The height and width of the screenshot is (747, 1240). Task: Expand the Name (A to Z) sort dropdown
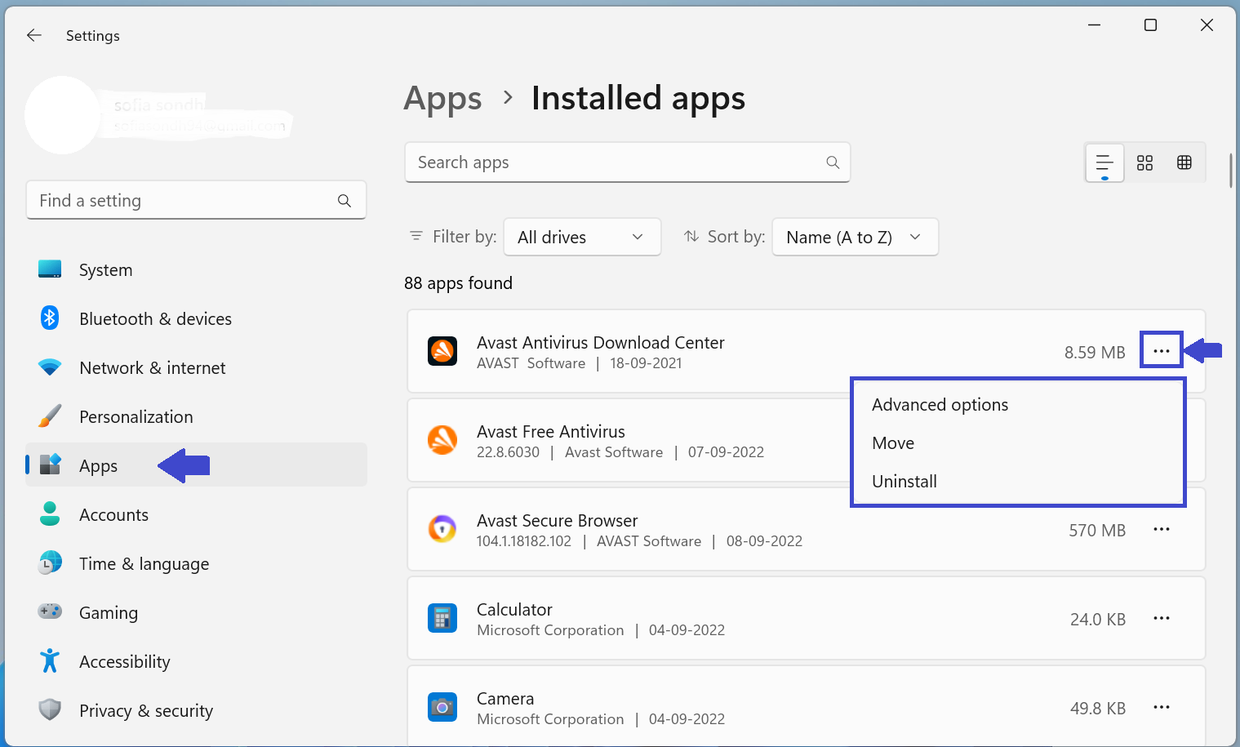(x=854, y=237)
